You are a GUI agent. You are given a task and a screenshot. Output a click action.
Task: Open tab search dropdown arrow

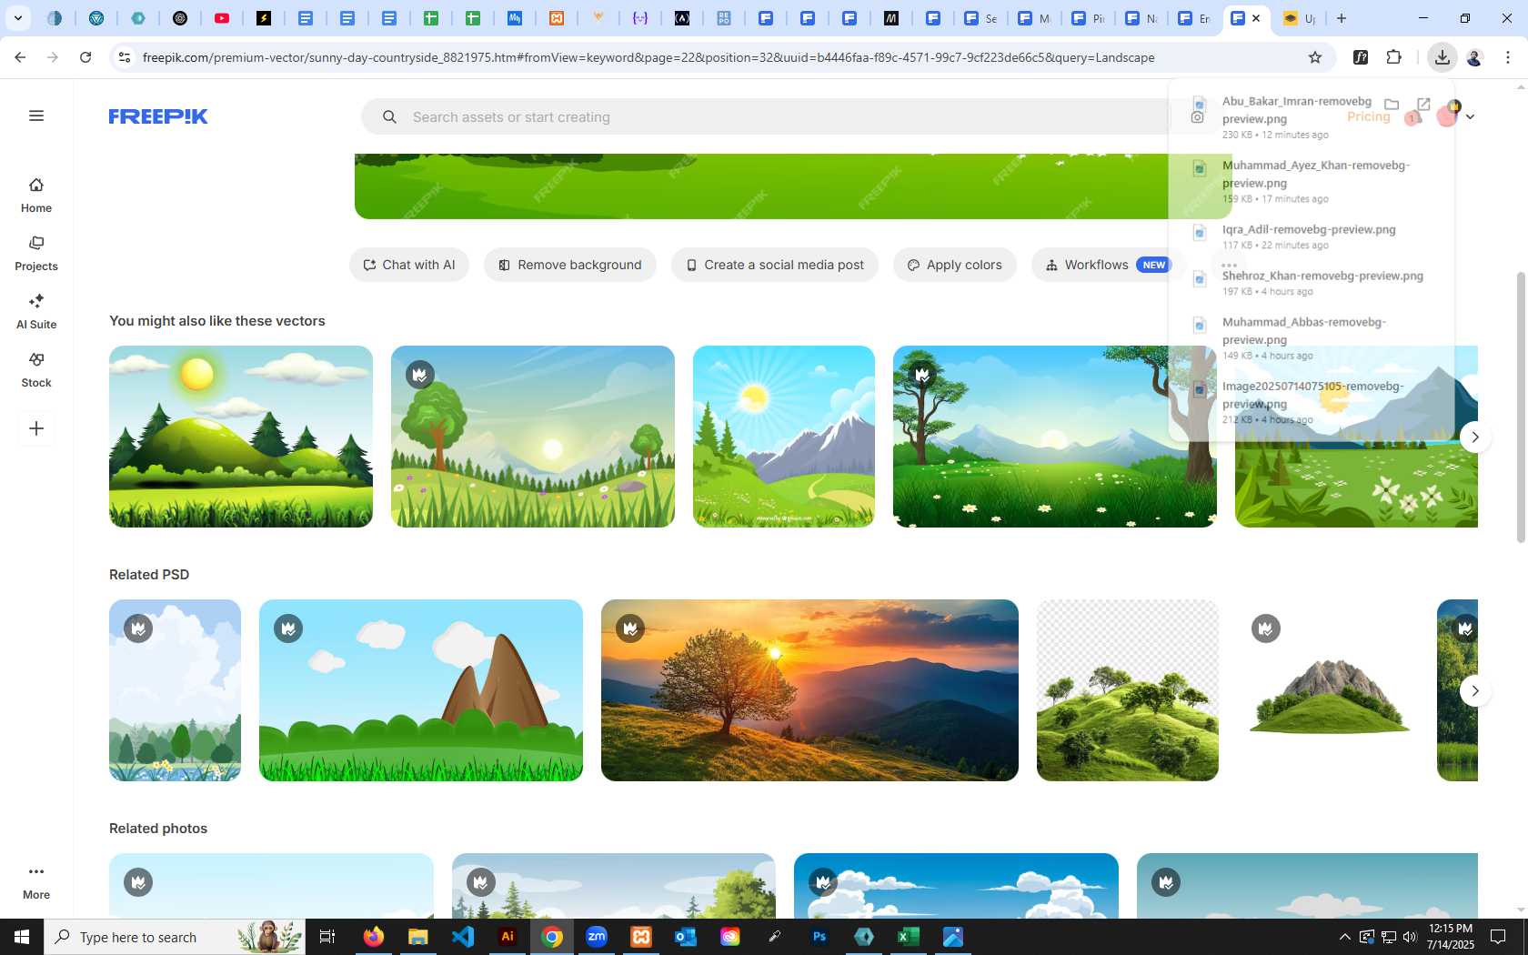point(17,18)
